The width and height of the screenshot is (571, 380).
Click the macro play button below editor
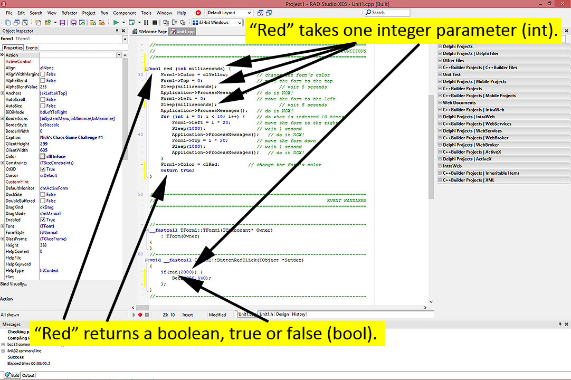(134, 315)
